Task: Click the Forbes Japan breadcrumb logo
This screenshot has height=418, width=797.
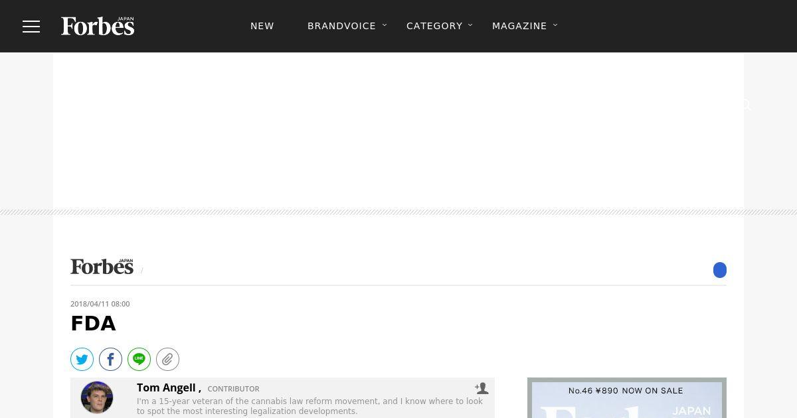Action: pos(102,267)
